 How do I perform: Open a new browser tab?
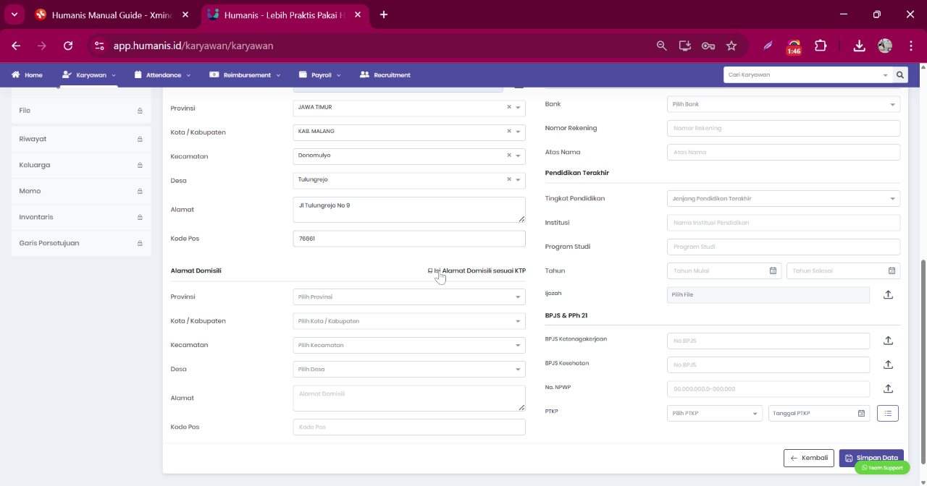tap(383, 14)
